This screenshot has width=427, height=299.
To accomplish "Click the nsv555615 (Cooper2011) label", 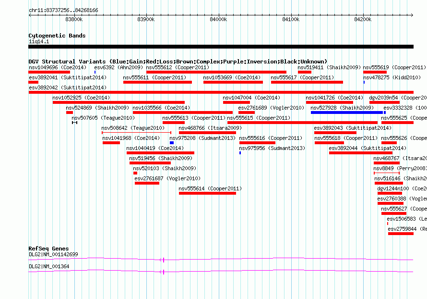I will point(259,118).
